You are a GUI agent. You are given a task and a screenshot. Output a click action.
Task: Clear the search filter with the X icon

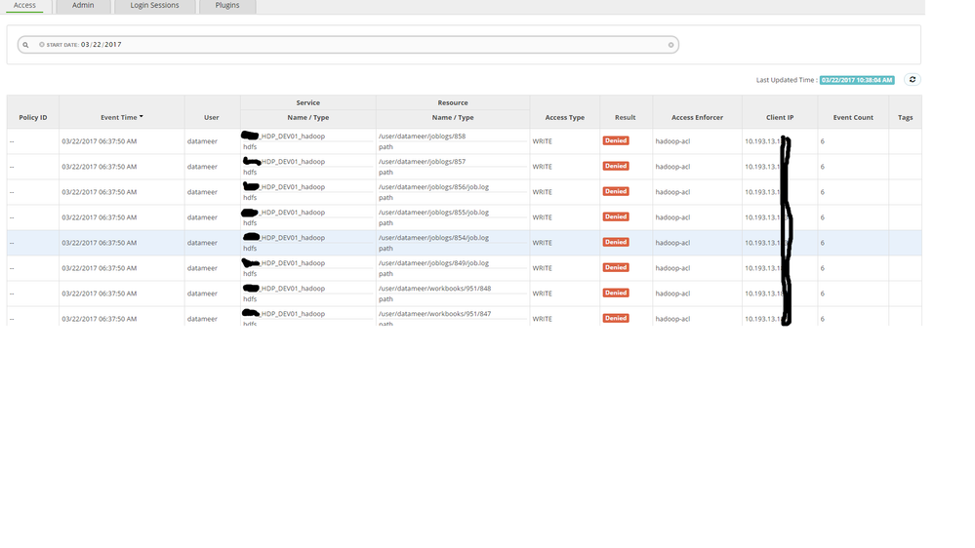click(x=670, y=45)
